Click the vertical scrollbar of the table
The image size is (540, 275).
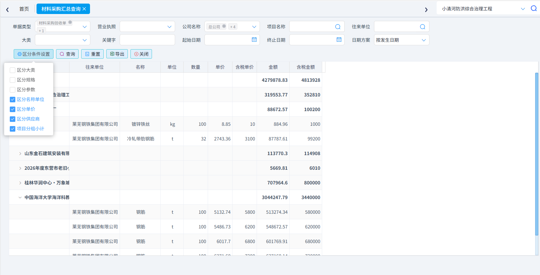coord(536,154)
